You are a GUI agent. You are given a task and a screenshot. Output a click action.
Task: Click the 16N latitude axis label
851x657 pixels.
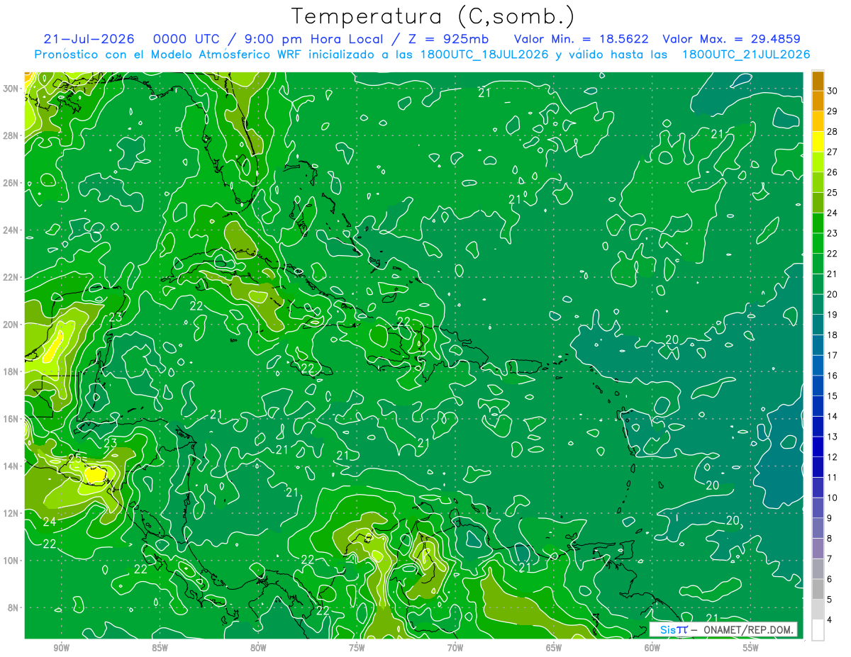pos(12,419)
